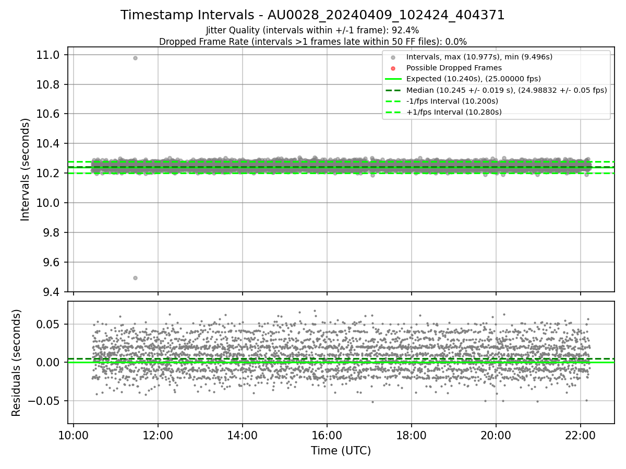Click the '14:00' x-axis tick label
This screenshot has width=626, height=469.
pyautogui.click(x=243, y=435)
